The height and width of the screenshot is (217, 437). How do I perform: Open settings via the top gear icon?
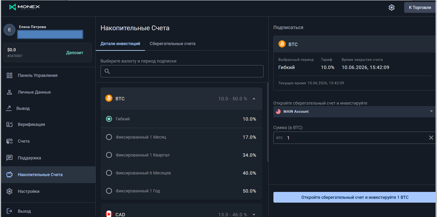(391, 7)
